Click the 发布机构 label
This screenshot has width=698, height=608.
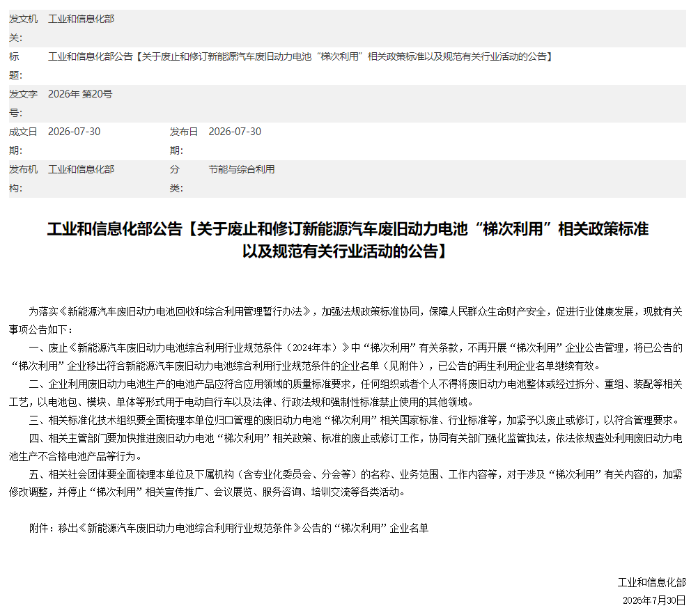coord(23,178)
